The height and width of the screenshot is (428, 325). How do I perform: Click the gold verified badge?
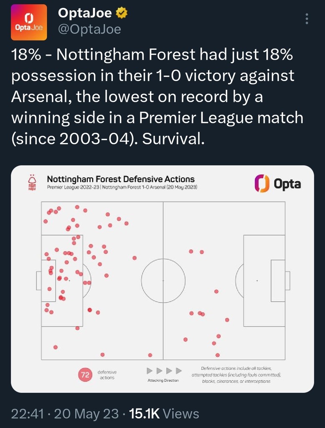(x=122, y=13)
